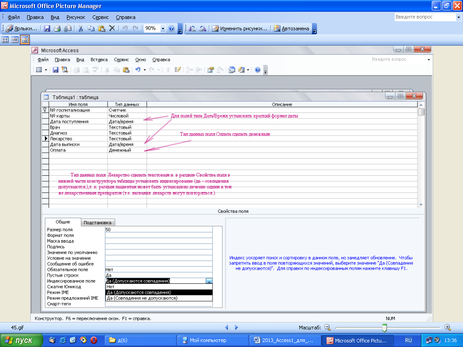This screenshot has width=463, height=347.
Task: Open Сервис menu in Picture Manager
Action: pos(100,18)
